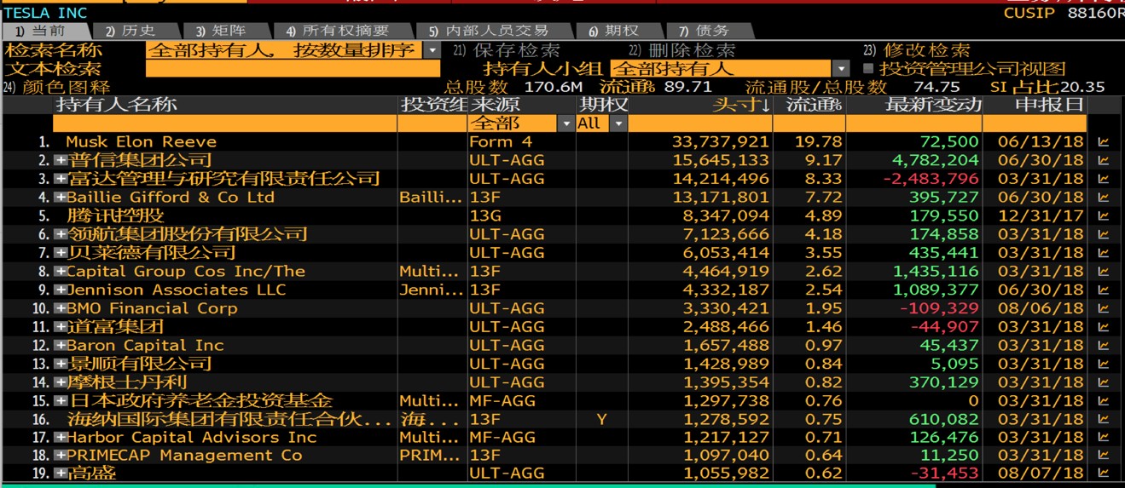This screenshot has width=1125, height=488.
Task: Open chart icon for Capital Group Cos row
Action: pos(1103,272)
